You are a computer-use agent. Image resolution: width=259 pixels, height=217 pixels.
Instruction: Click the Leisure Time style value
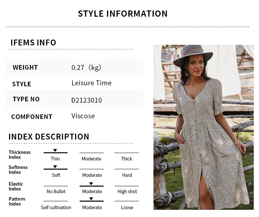point(91,83)
